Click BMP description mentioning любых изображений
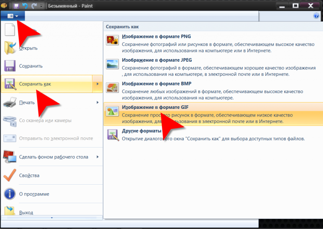This screenshot has width=323, height=229. (212, 95)
